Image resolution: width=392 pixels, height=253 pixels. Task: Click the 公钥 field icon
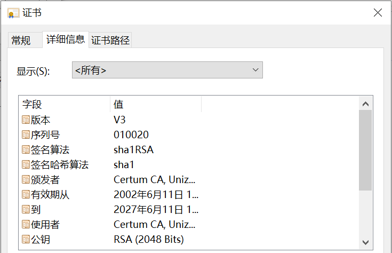[x=26, y=239]
